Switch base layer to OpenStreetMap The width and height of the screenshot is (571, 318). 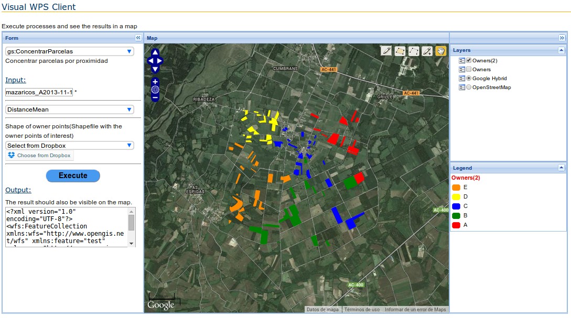[x=469, y=87]
